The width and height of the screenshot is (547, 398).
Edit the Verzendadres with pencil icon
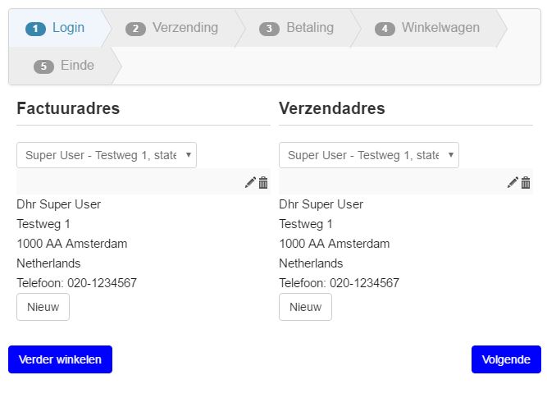point(513,182)
